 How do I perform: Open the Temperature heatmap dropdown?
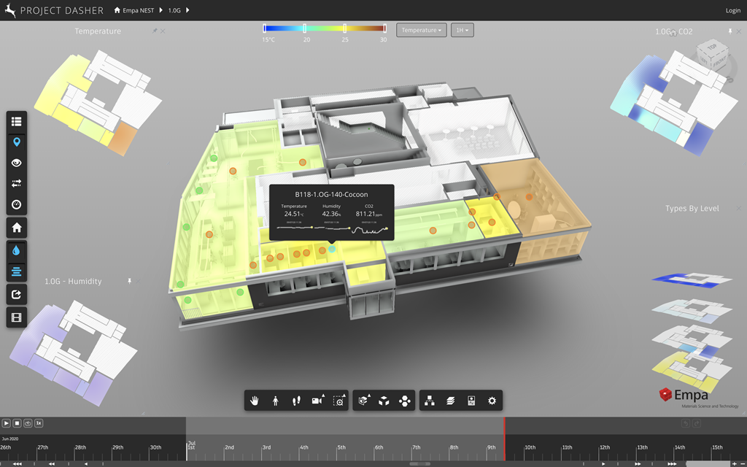[x=421, y=30]
